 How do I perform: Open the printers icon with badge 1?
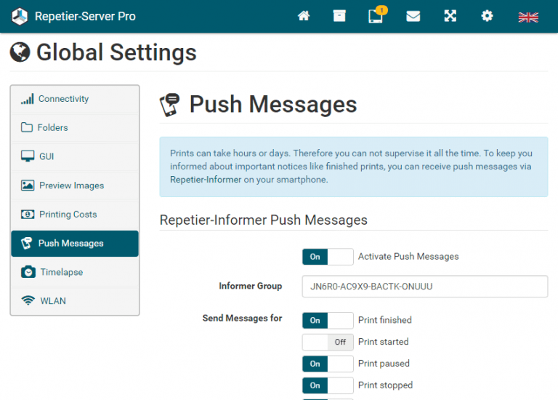tap(376, 17)
